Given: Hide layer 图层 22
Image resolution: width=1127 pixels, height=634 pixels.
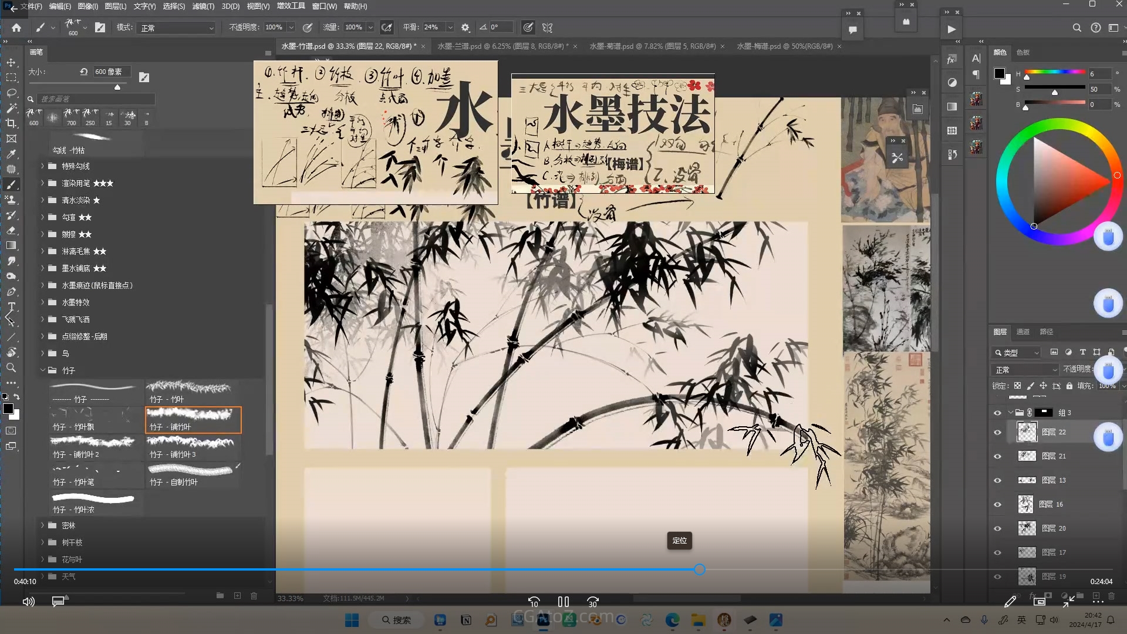Looking at the screenshot, I should point(997,433).
